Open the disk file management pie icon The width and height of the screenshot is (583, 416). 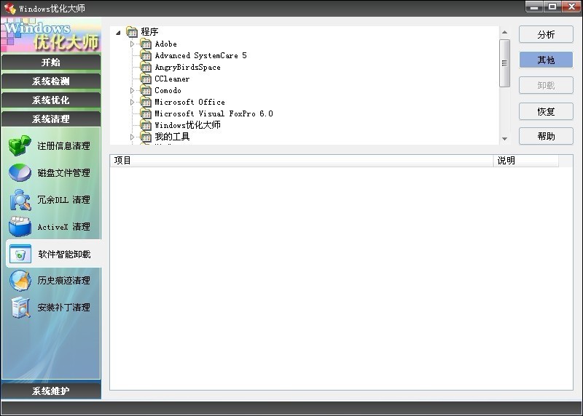pos(20,172)
